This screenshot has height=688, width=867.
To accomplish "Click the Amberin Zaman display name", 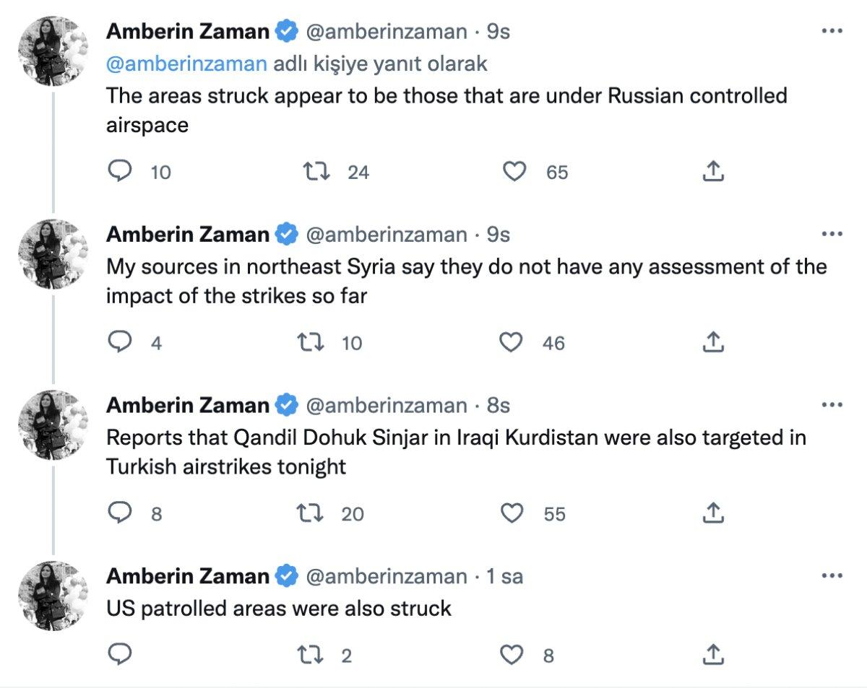I will click(x=188, y=30).
